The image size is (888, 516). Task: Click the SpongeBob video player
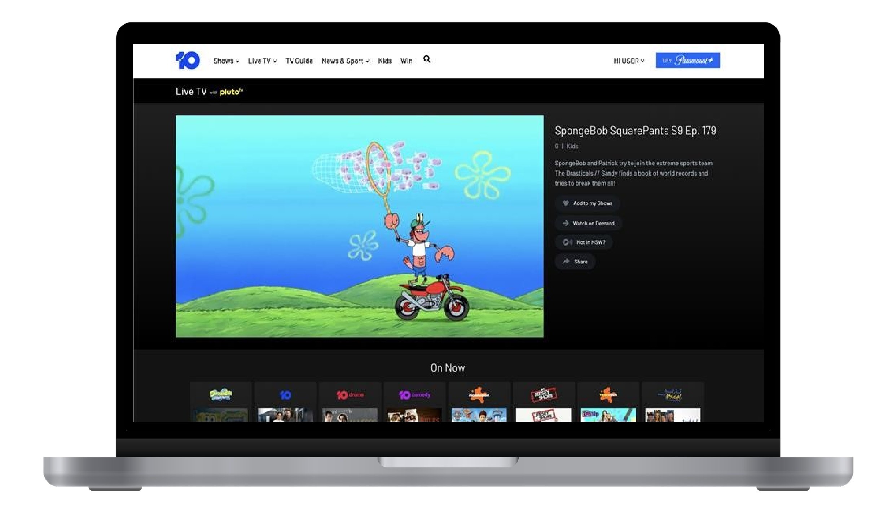[x=360, y=226]
